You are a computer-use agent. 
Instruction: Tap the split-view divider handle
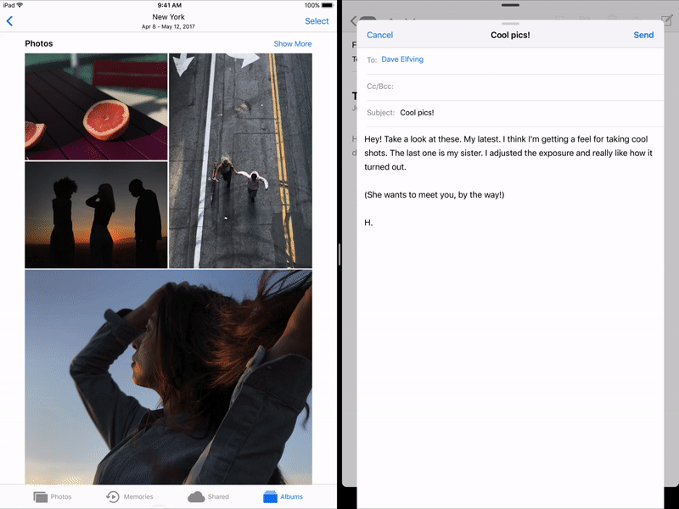tap(341, 255)
